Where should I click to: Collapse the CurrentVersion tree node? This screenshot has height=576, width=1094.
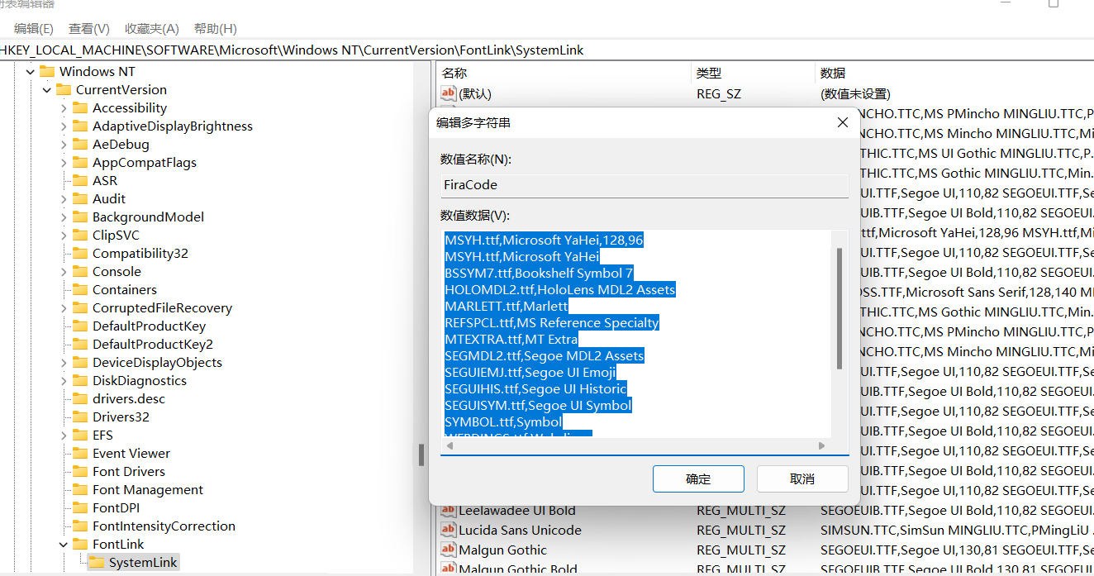coord(47,90)
